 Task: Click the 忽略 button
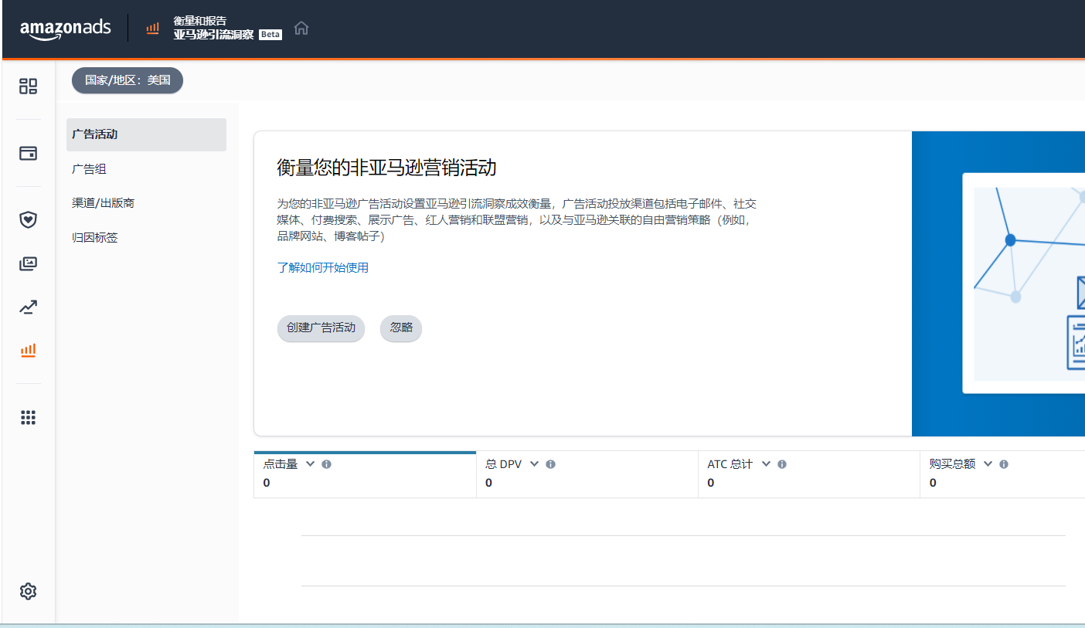[401, 328]
